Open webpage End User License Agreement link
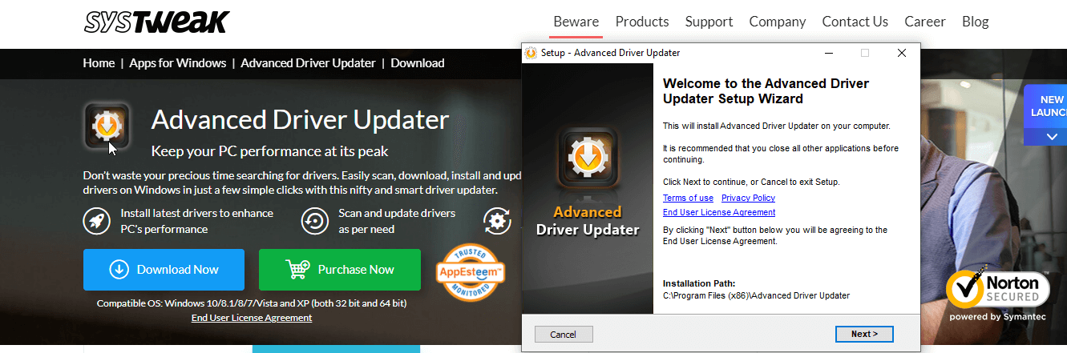The image size is (1067, 353). 252,318
